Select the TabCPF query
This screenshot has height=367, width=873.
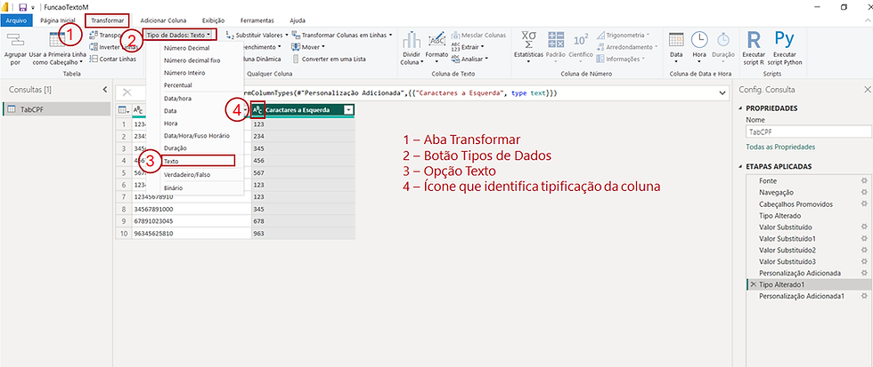point(56,109)
